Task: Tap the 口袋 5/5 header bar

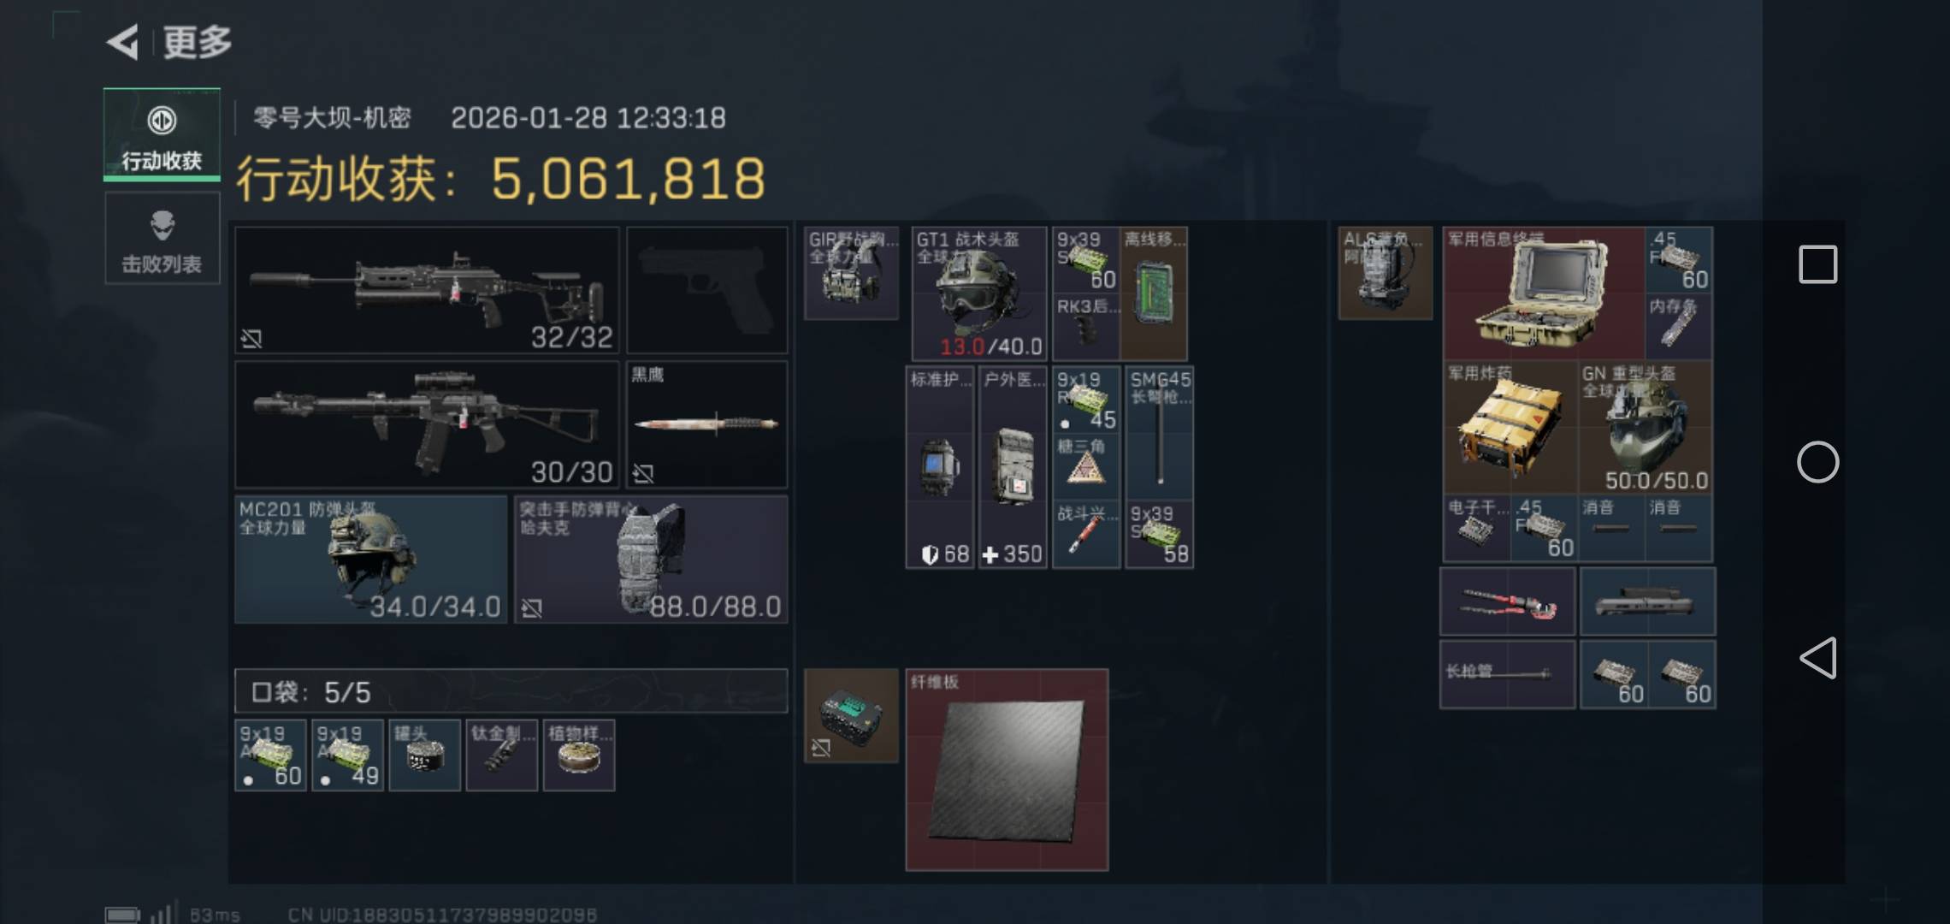Action: click(511, 691)
